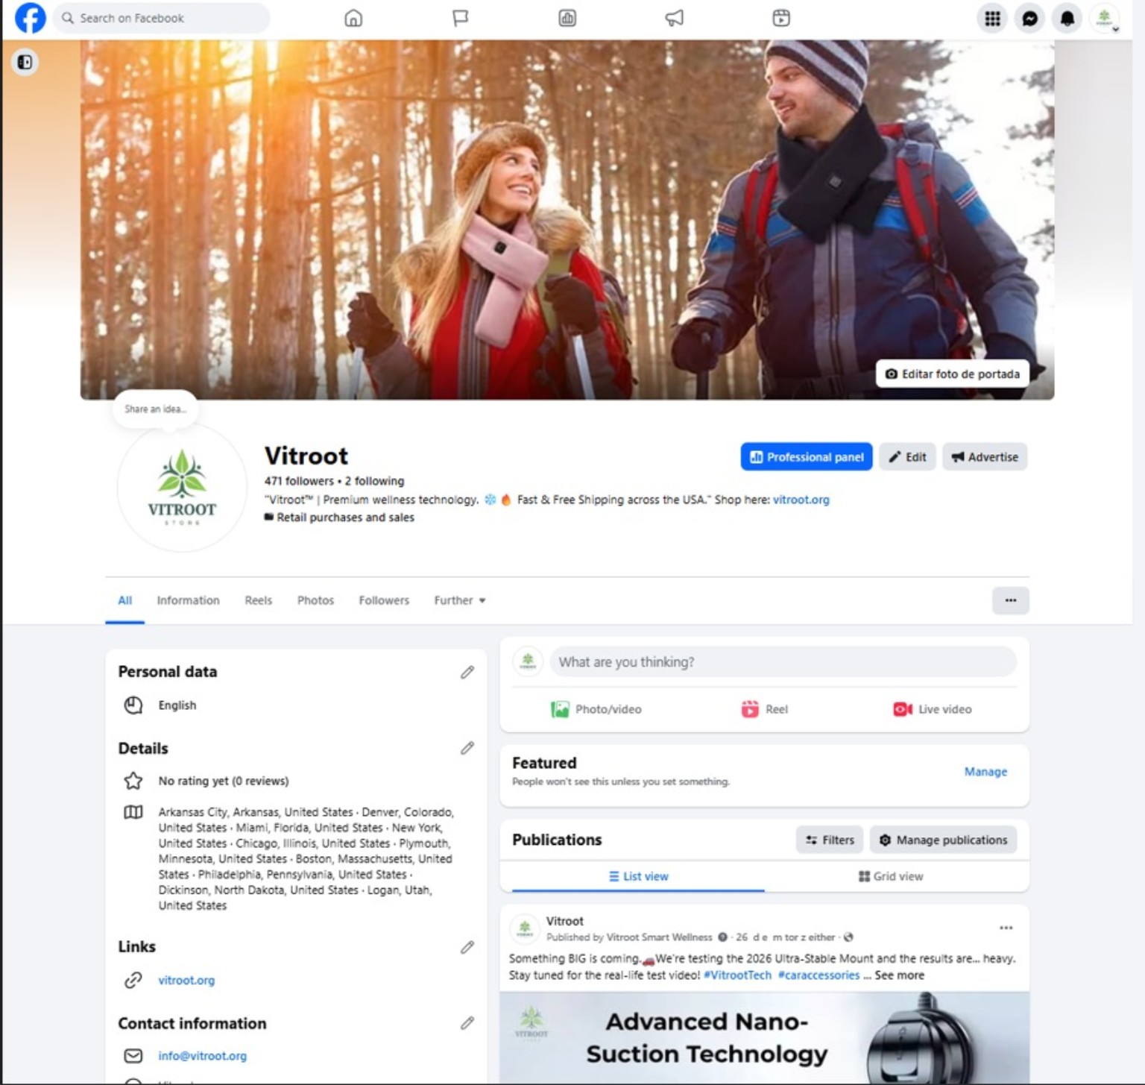
Task: Click #VitrootTech hashtag
Action: (737, 975)
